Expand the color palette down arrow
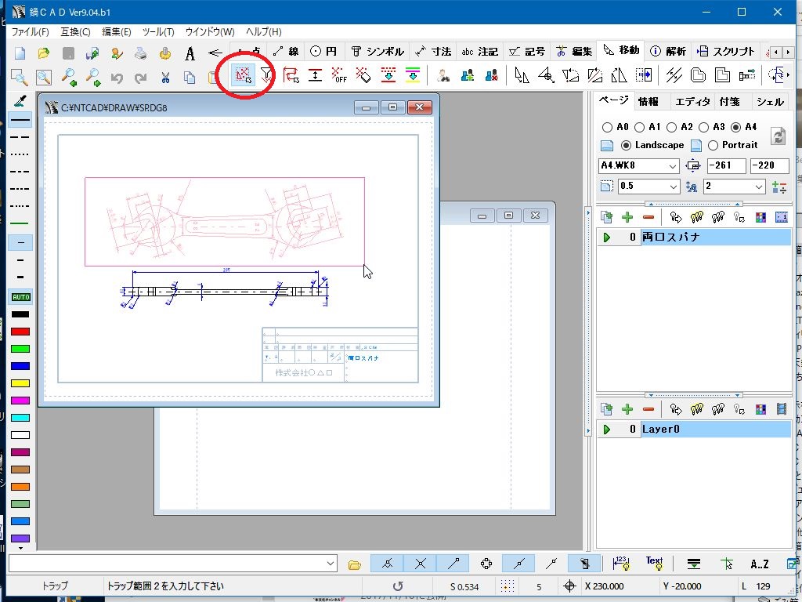Image resolution: width=802 pixels, height=602 pixels. point(20,548)
